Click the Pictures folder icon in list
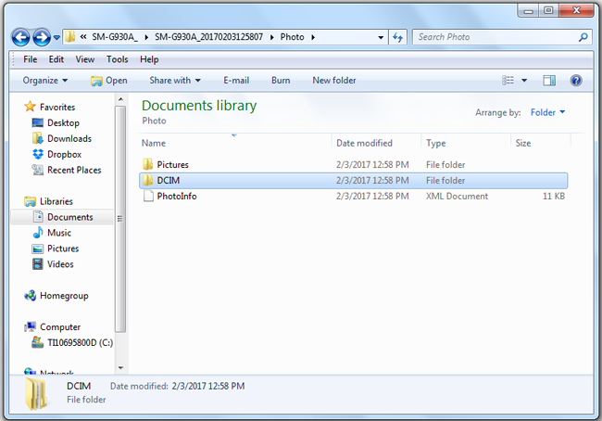 click(148, 164)
